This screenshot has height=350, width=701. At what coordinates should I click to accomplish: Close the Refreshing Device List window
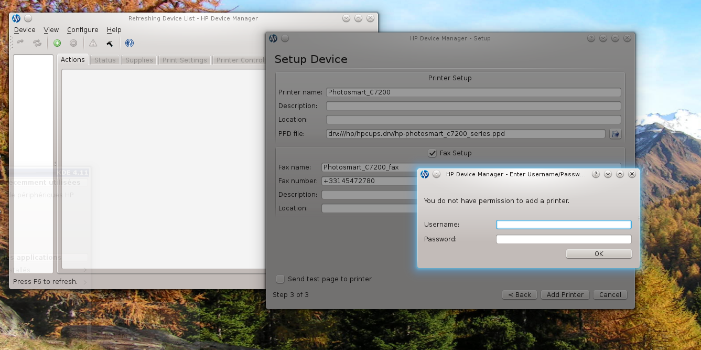click(x=370, y=18)
